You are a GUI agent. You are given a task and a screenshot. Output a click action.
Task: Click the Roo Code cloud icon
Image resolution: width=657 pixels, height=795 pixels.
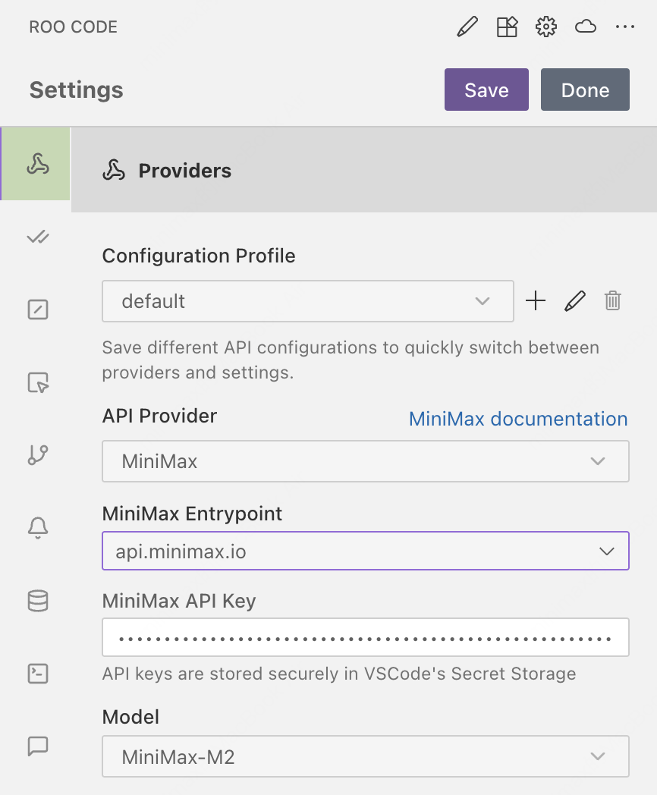(x=585, y=28)
